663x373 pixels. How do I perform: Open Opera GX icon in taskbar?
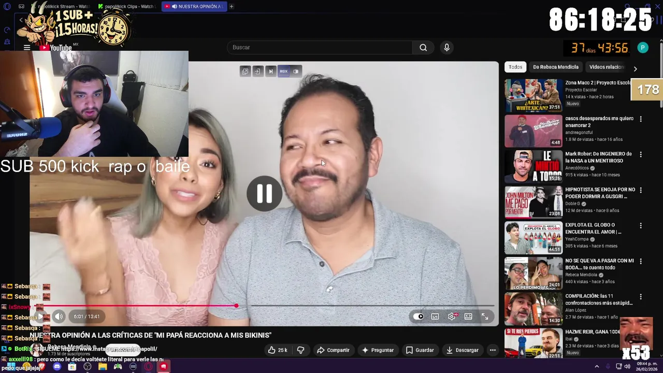click(x=148, y=367)
